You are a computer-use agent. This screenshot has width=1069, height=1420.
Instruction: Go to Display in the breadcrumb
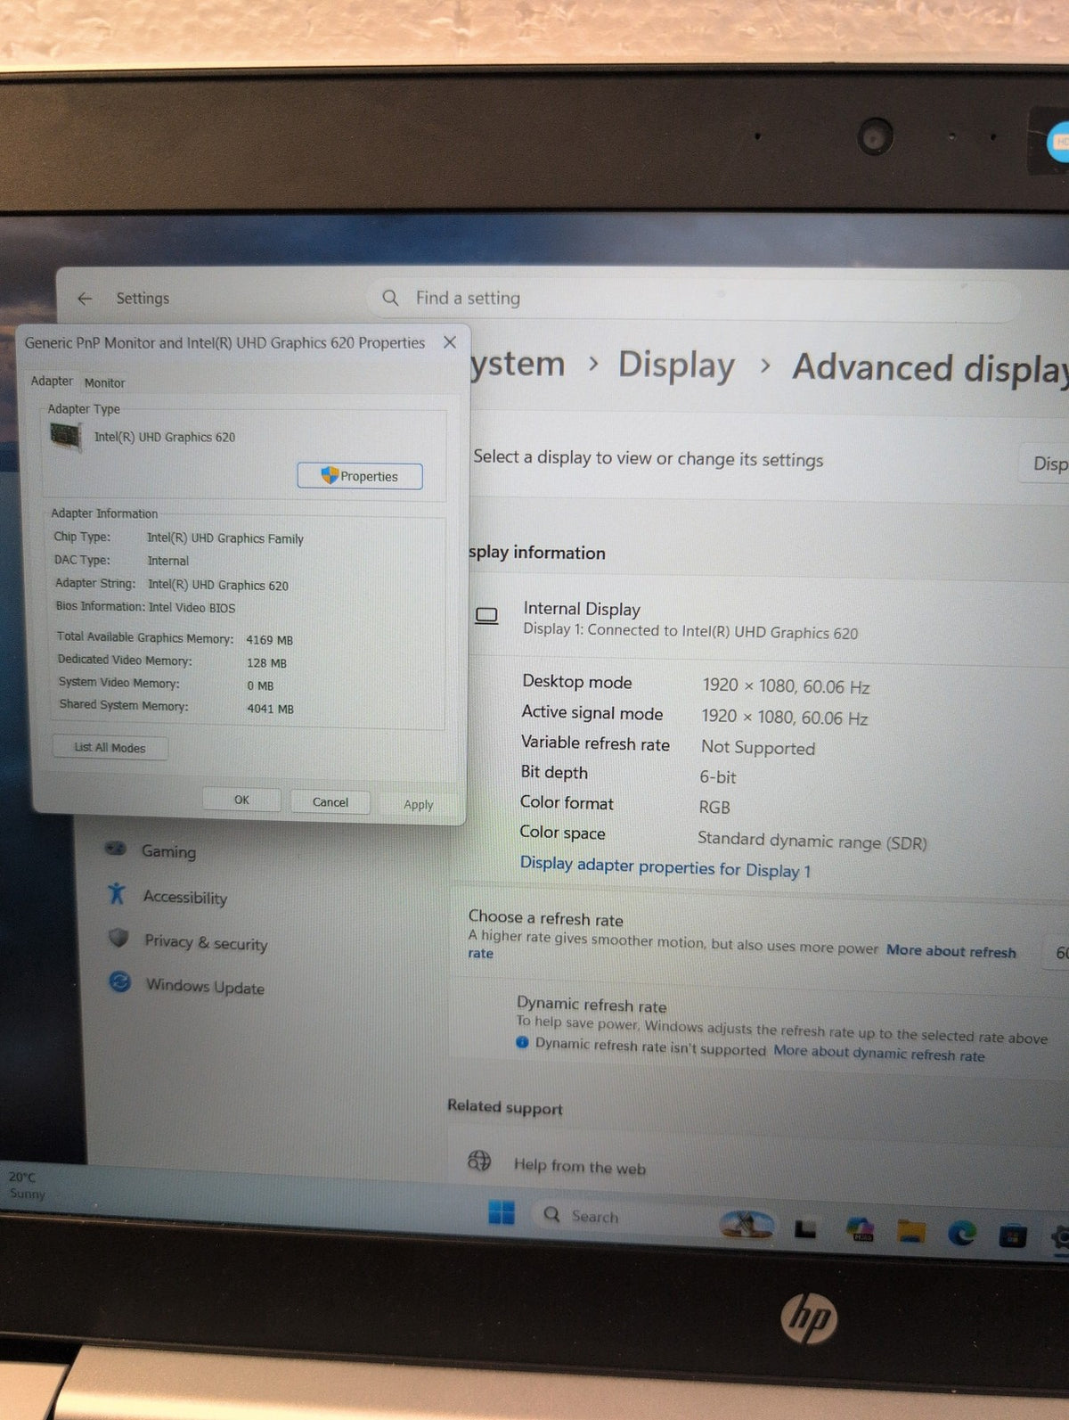[x=677, y=365]
